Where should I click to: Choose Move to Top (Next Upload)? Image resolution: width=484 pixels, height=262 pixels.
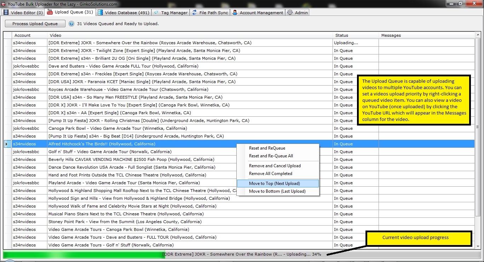[x=274, y=184]
